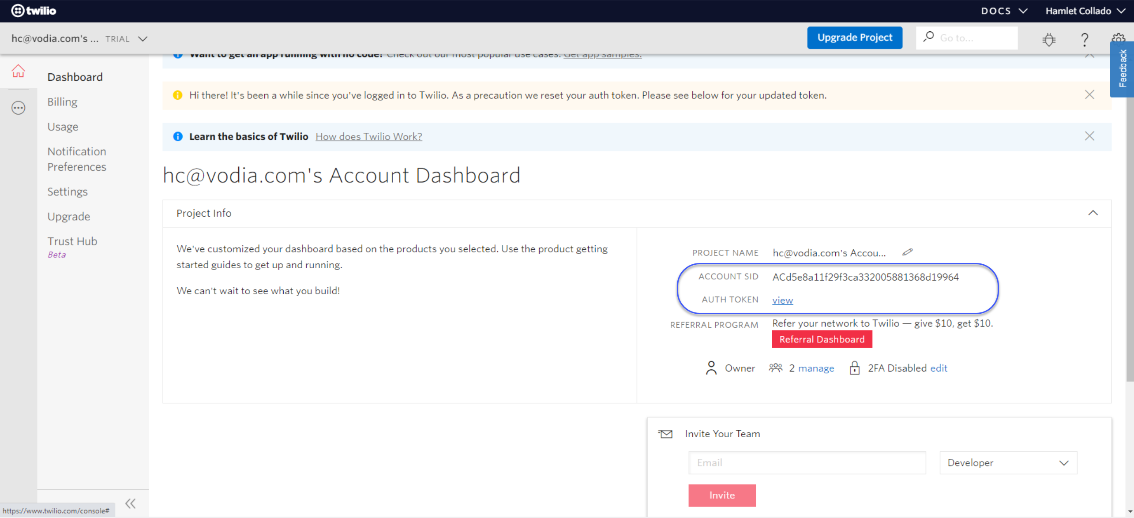Click the info icon beside Learn the basics

177,136
